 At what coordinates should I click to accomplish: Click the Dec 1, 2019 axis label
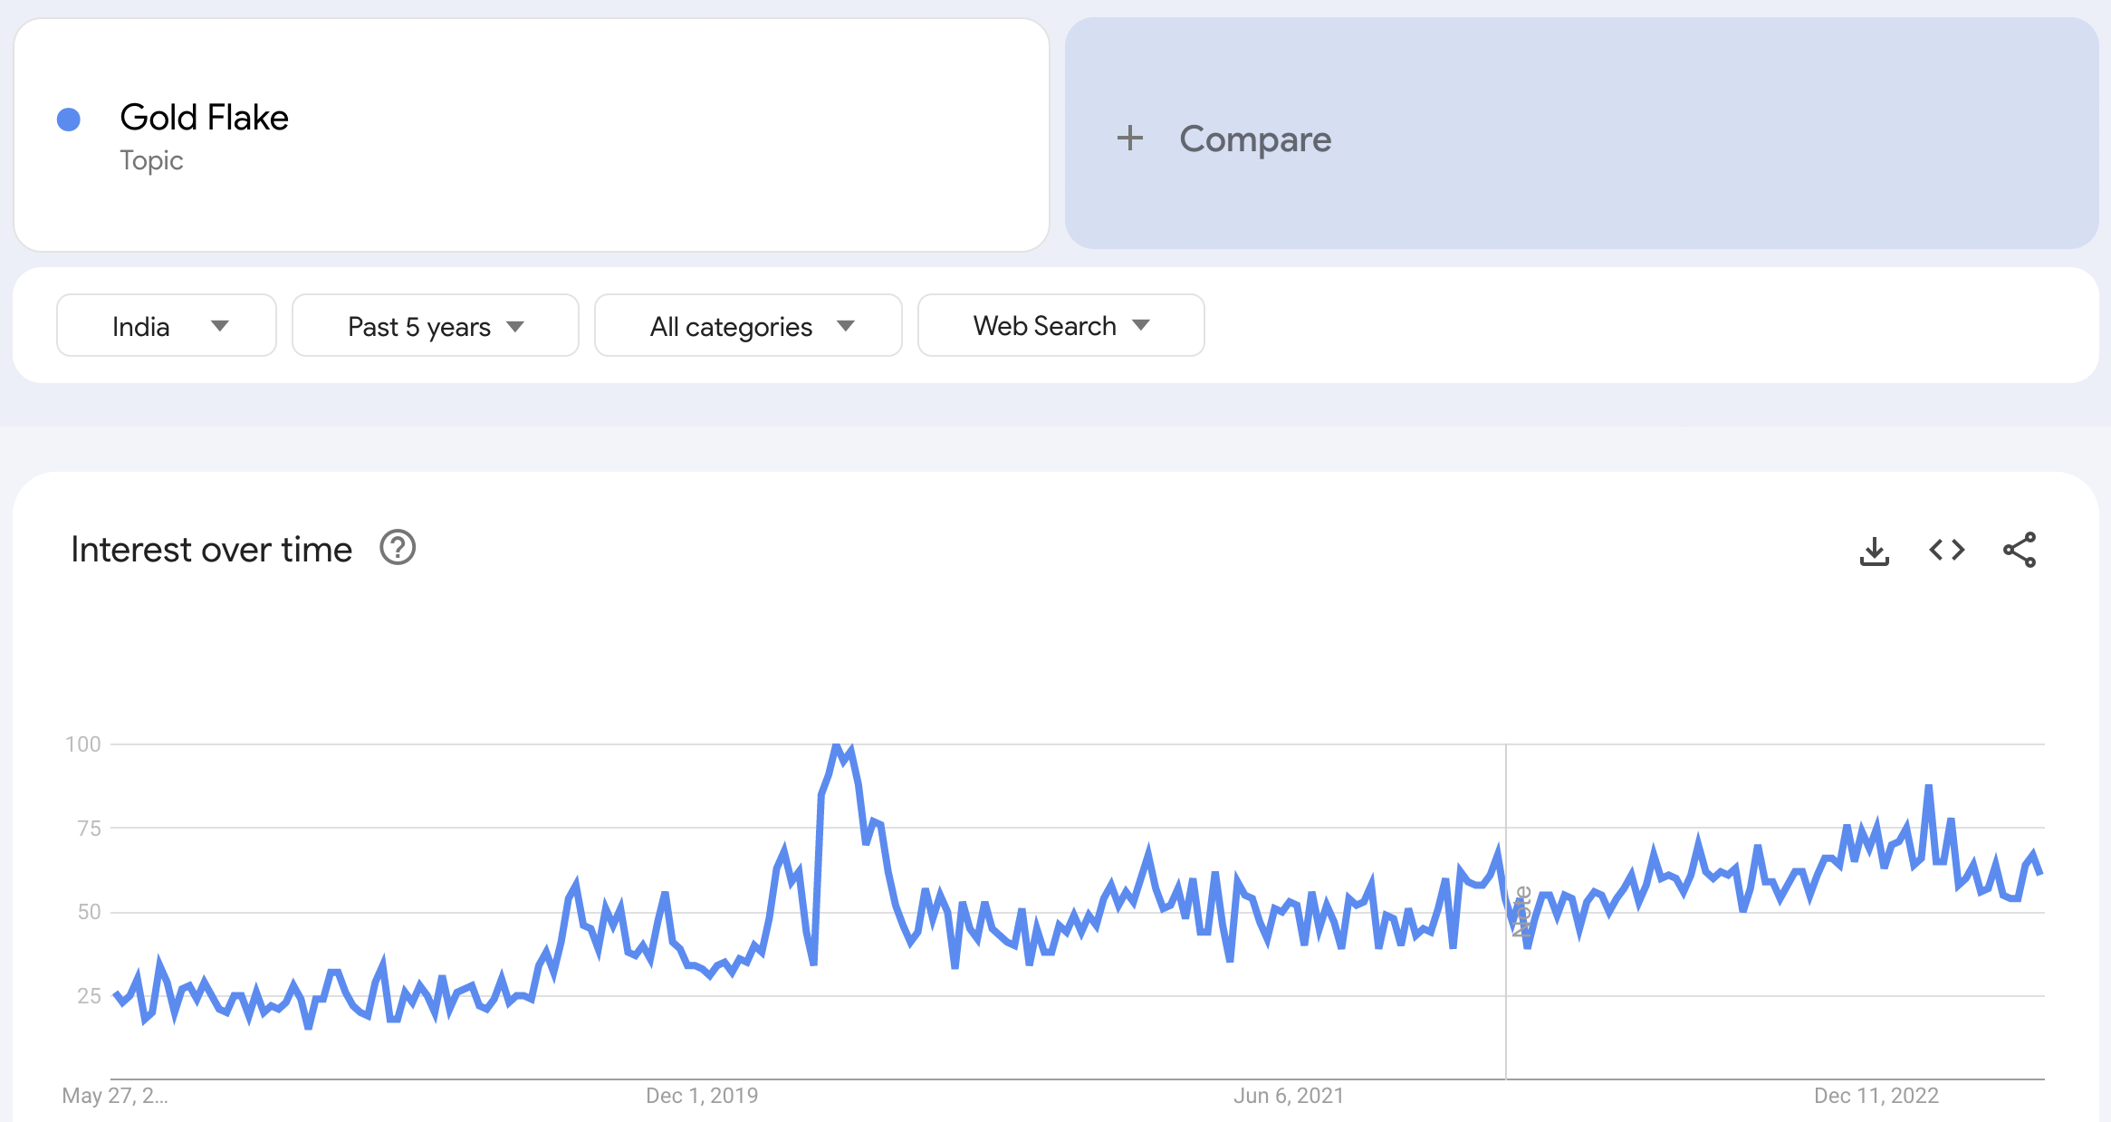[x=702, y=1096]
